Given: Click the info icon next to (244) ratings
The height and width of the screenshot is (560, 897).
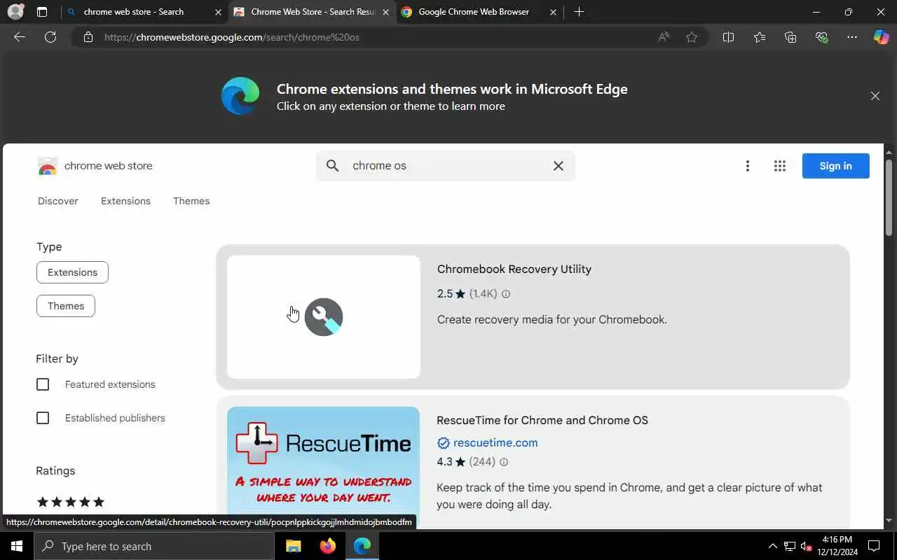Looking at the screenshot, I should (x=504, y=462).
